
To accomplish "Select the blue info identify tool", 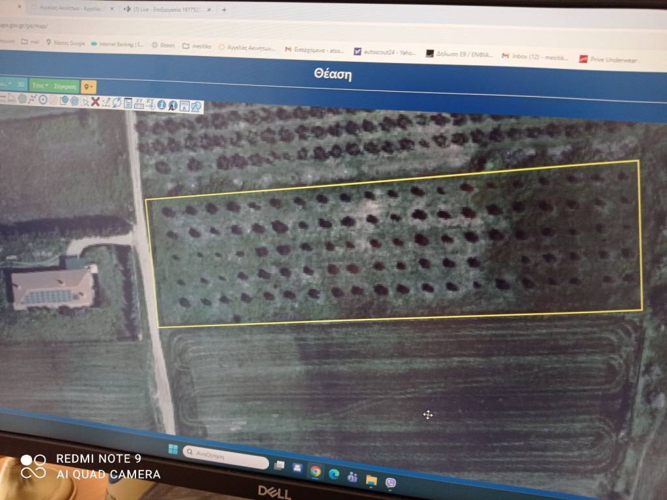I will (x=161, y=104).
